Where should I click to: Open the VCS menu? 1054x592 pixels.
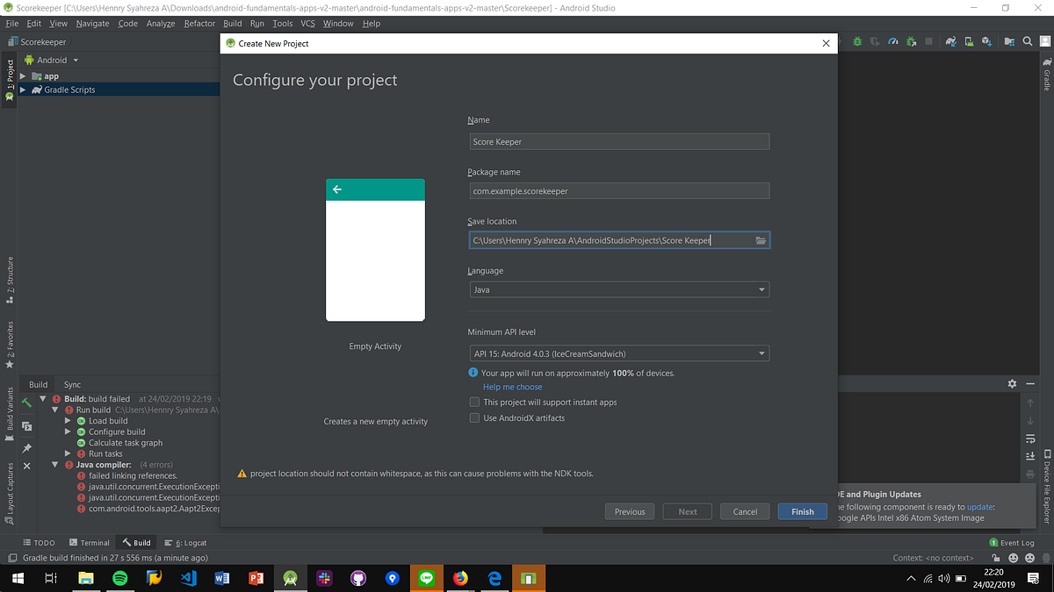pyautogui.click(x=307, y=24)
